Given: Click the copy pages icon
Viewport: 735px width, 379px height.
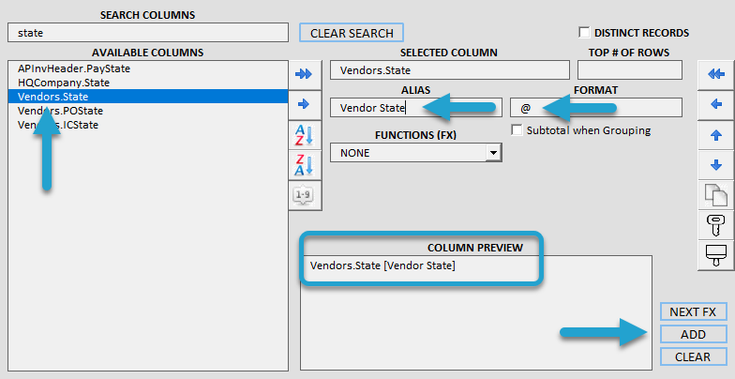Looking at the screenshot, I should [x=716, y=195].
